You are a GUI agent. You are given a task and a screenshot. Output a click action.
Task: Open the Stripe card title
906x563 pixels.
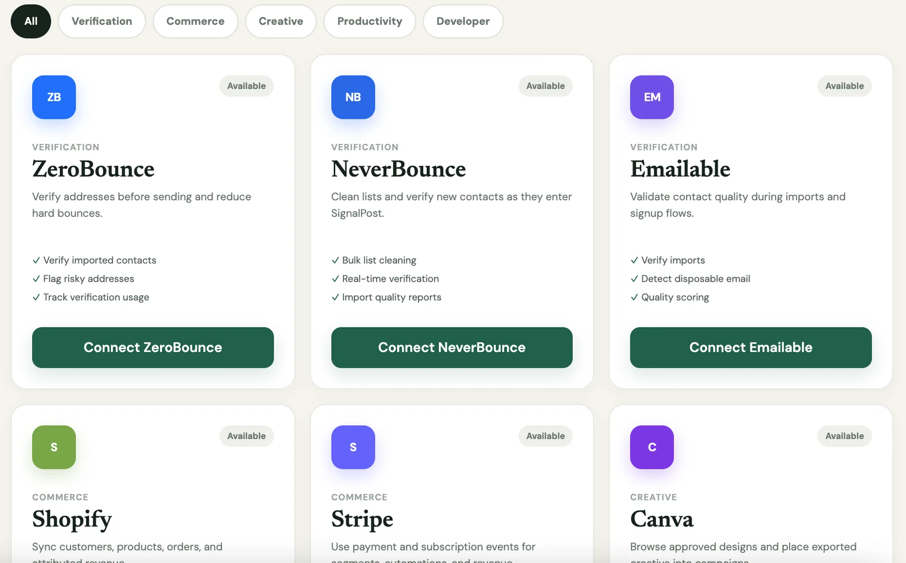[x=362, y=520]
